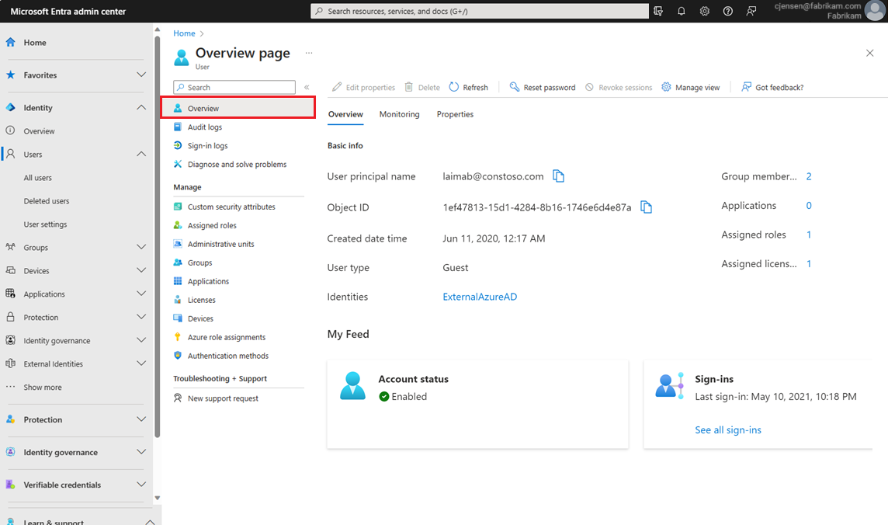
Task: Click the left navigation scrollbar down arrow
Action: coord(157,499)
